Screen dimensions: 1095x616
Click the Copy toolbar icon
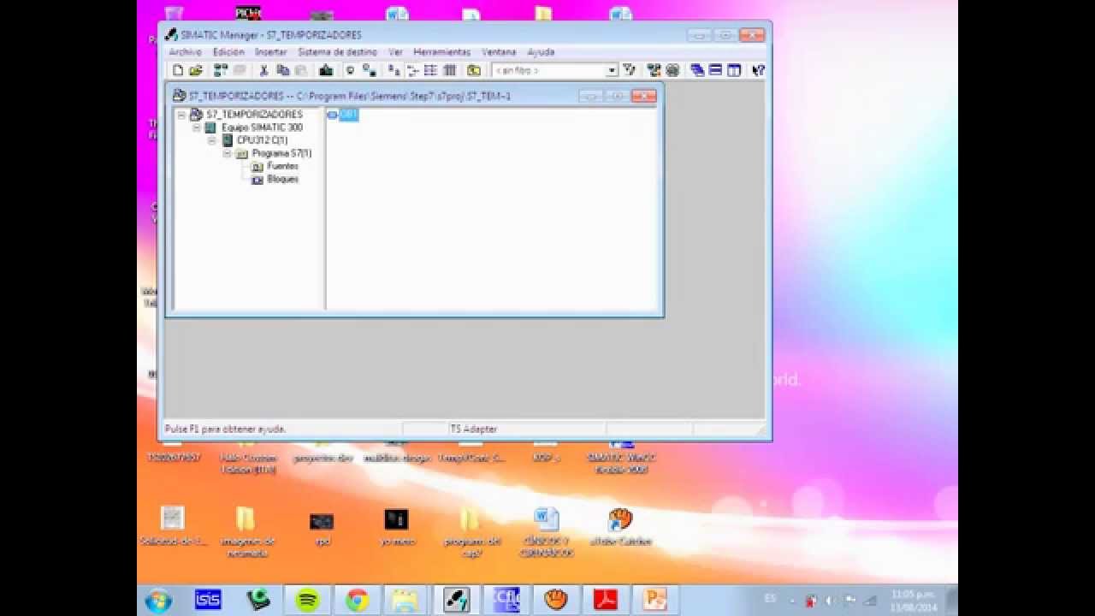pyautogui.click(x=282, y=70)
